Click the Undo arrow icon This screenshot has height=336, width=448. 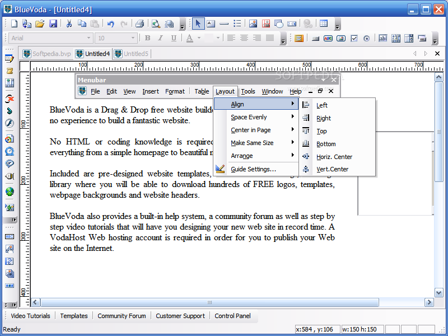[110, 24]
